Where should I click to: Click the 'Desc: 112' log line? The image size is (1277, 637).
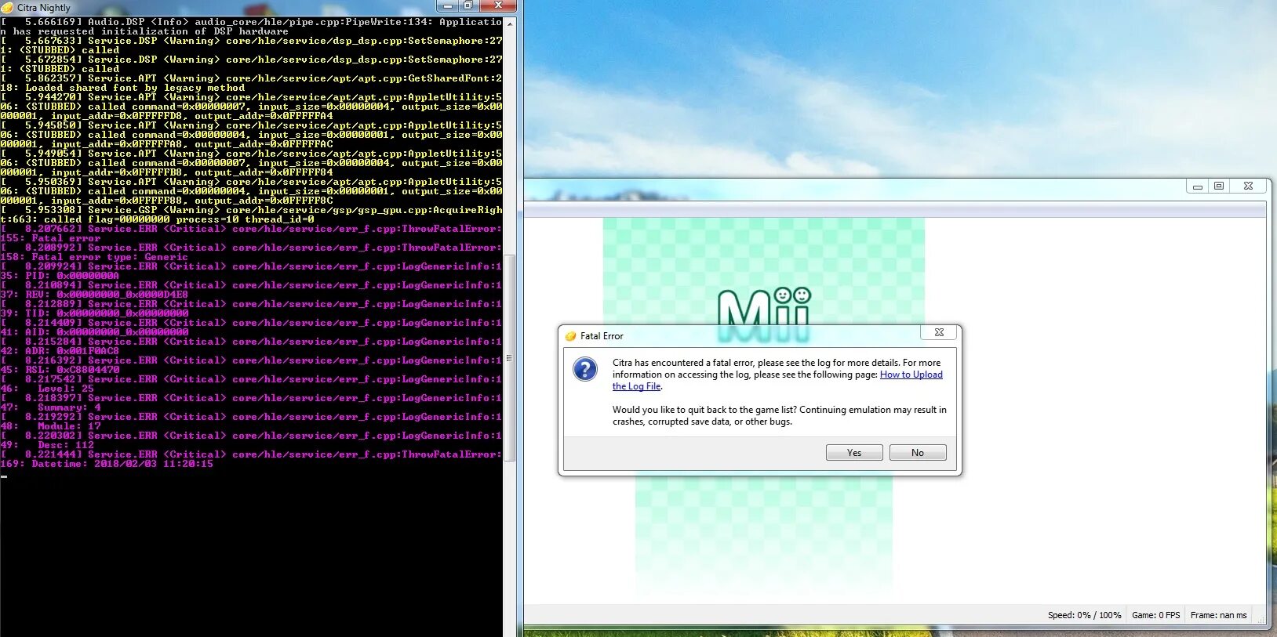coord(47,445)
